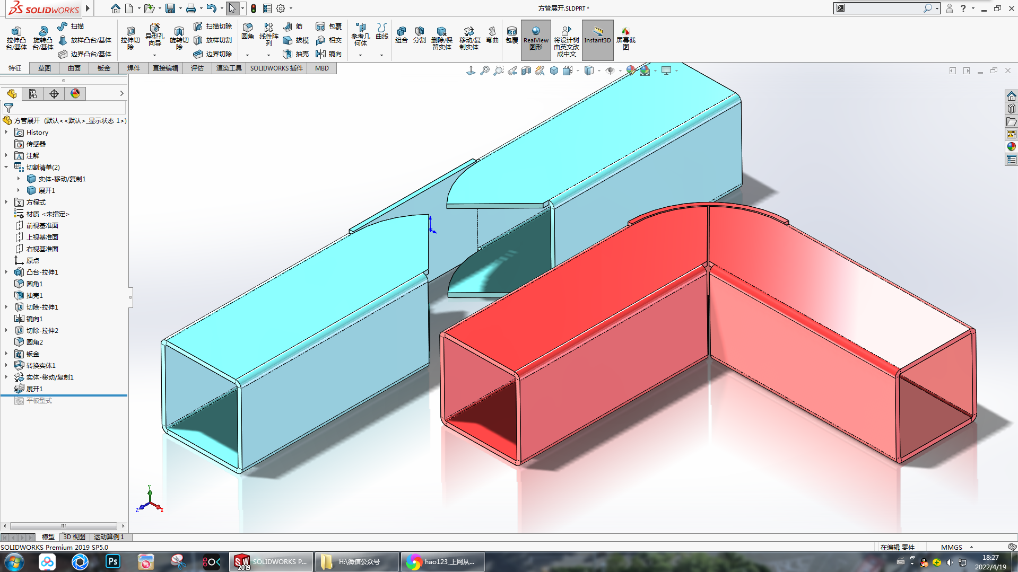Expand the History tree node

click(6, 133)
